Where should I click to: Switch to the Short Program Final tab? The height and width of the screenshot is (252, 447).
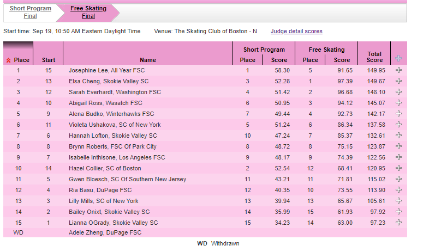(31, 12)
